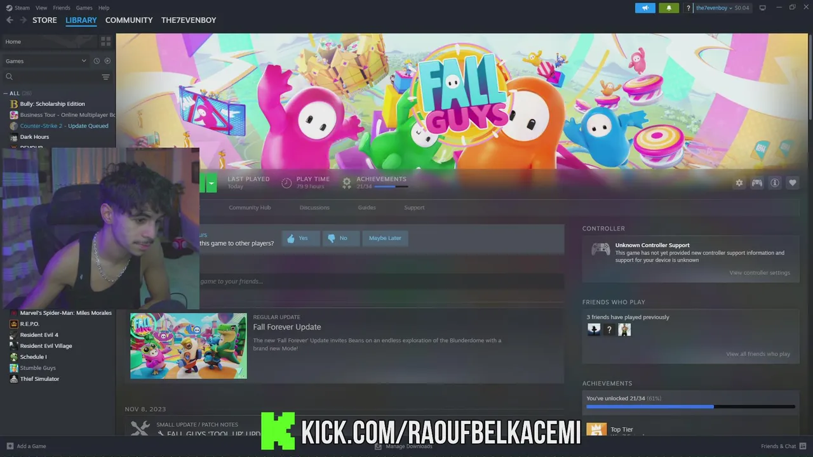
Task: Click R.E.P.O. game icon
Action: pyautogui.click(x=14, y=324)
